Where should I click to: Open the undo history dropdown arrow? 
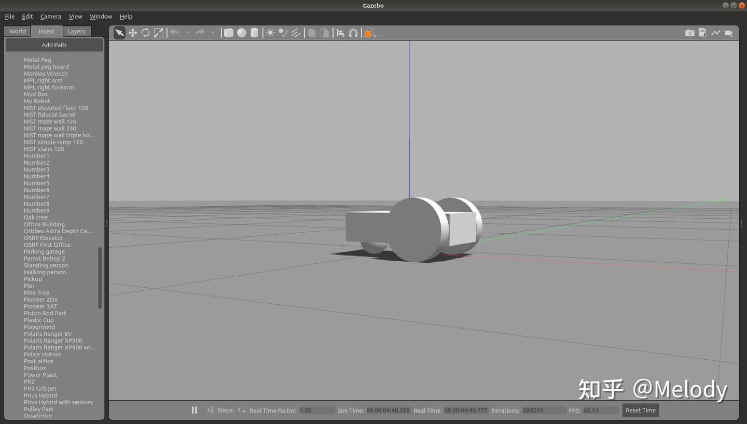[x=187, y=33]
